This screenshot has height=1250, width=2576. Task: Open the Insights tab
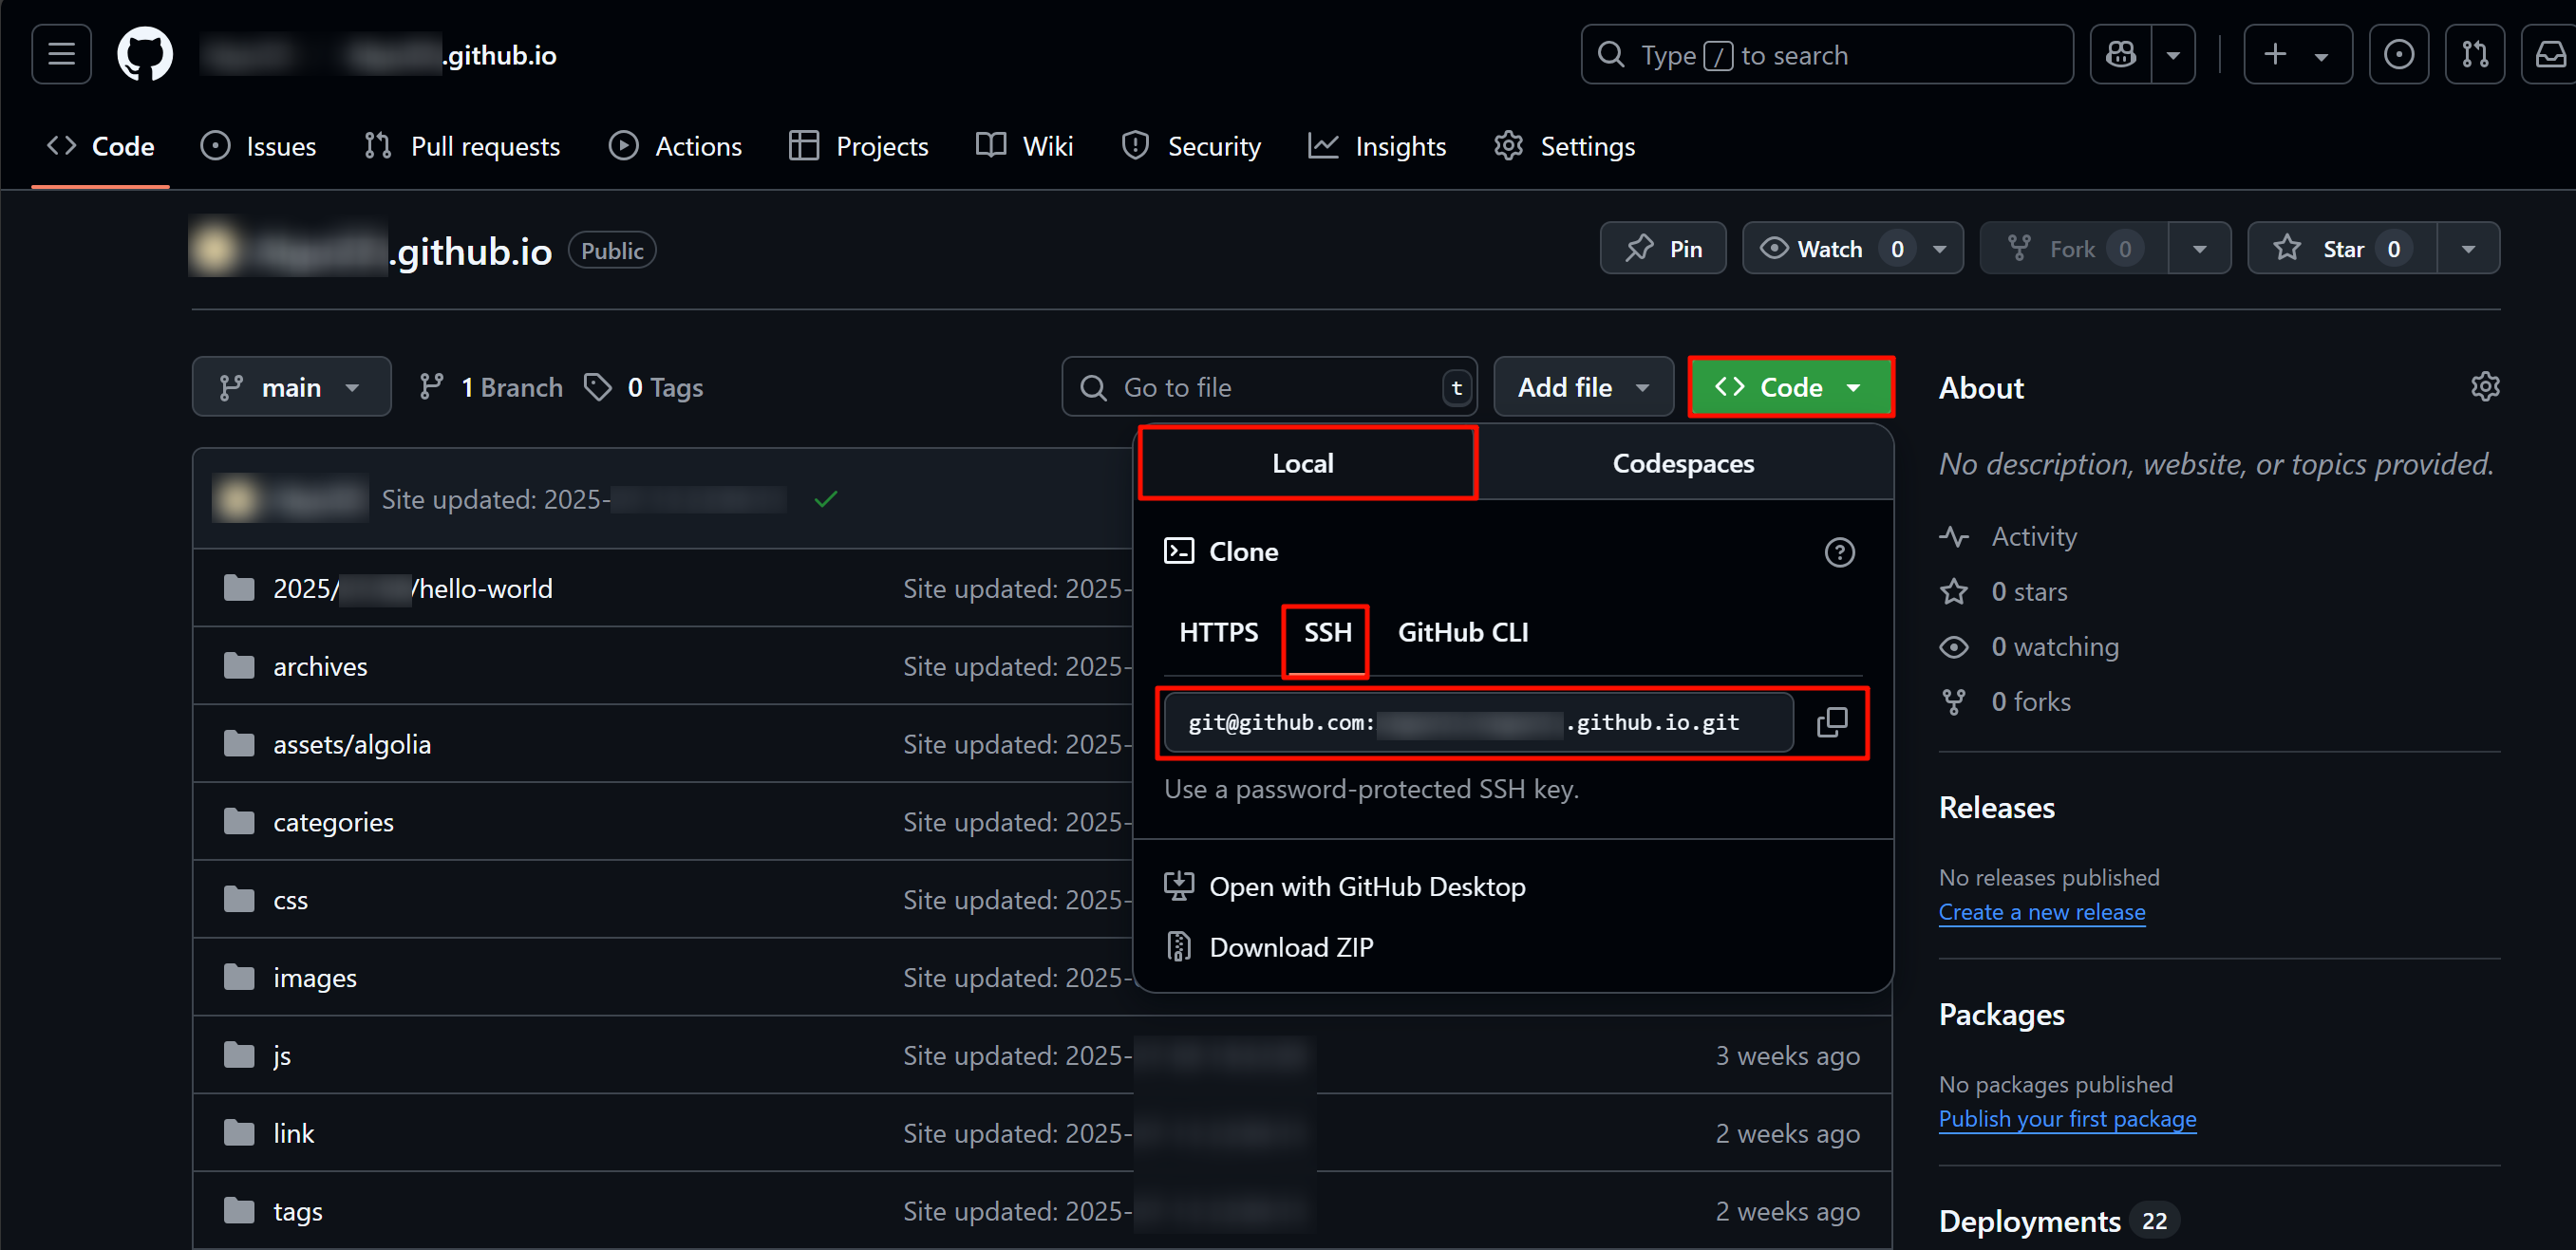[x=1377, y=146]
